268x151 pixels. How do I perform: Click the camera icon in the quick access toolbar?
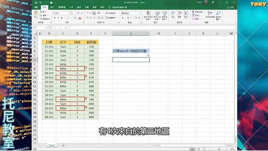point(51,3)
